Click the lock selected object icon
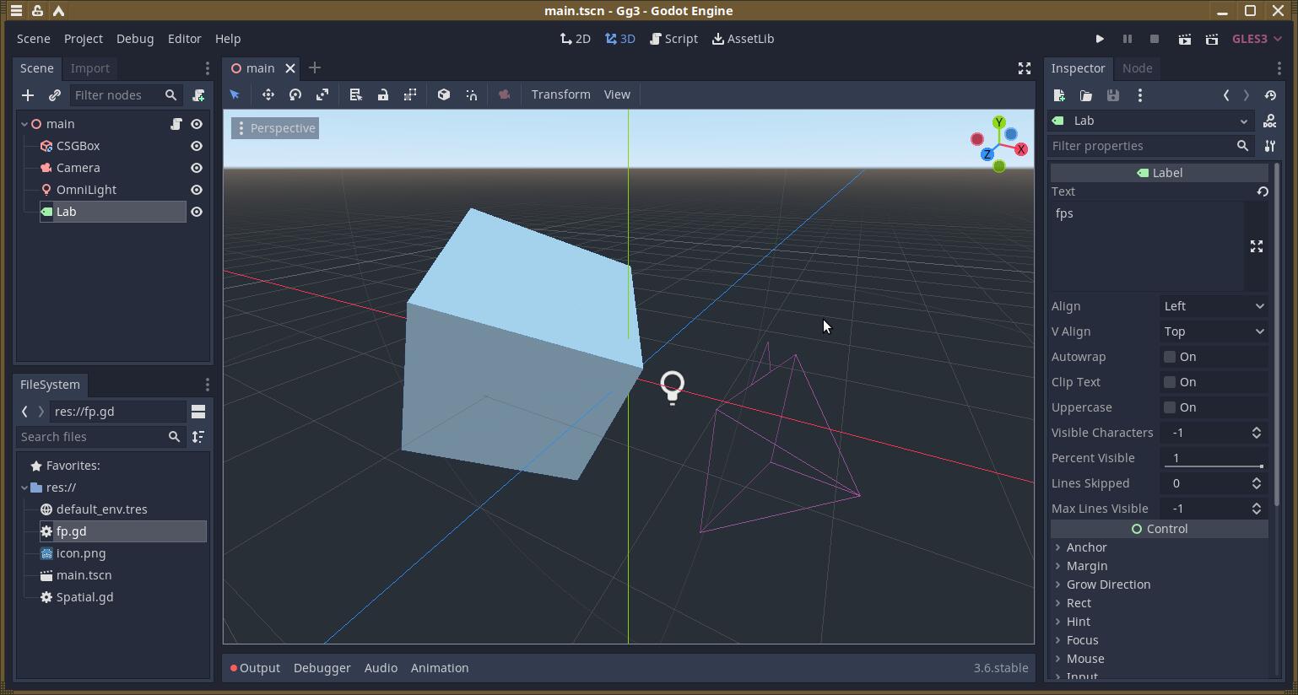This screenshot has width=1298, height=695. click(x=383, y=94)
